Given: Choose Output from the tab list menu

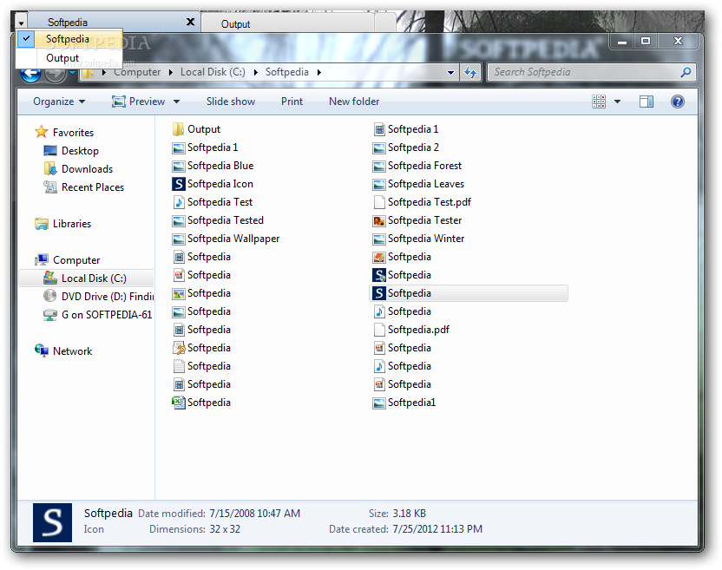Looking at the screenshot, I should [69, 58].
